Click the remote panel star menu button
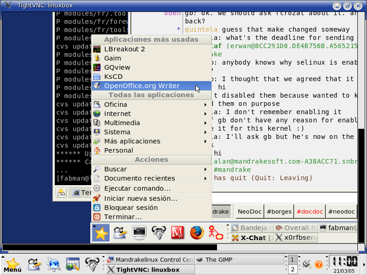367x275 pixels. 101,233
